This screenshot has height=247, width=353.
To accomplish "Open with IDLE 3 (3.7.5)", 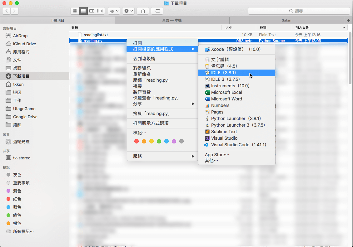I will click(236, 79).
